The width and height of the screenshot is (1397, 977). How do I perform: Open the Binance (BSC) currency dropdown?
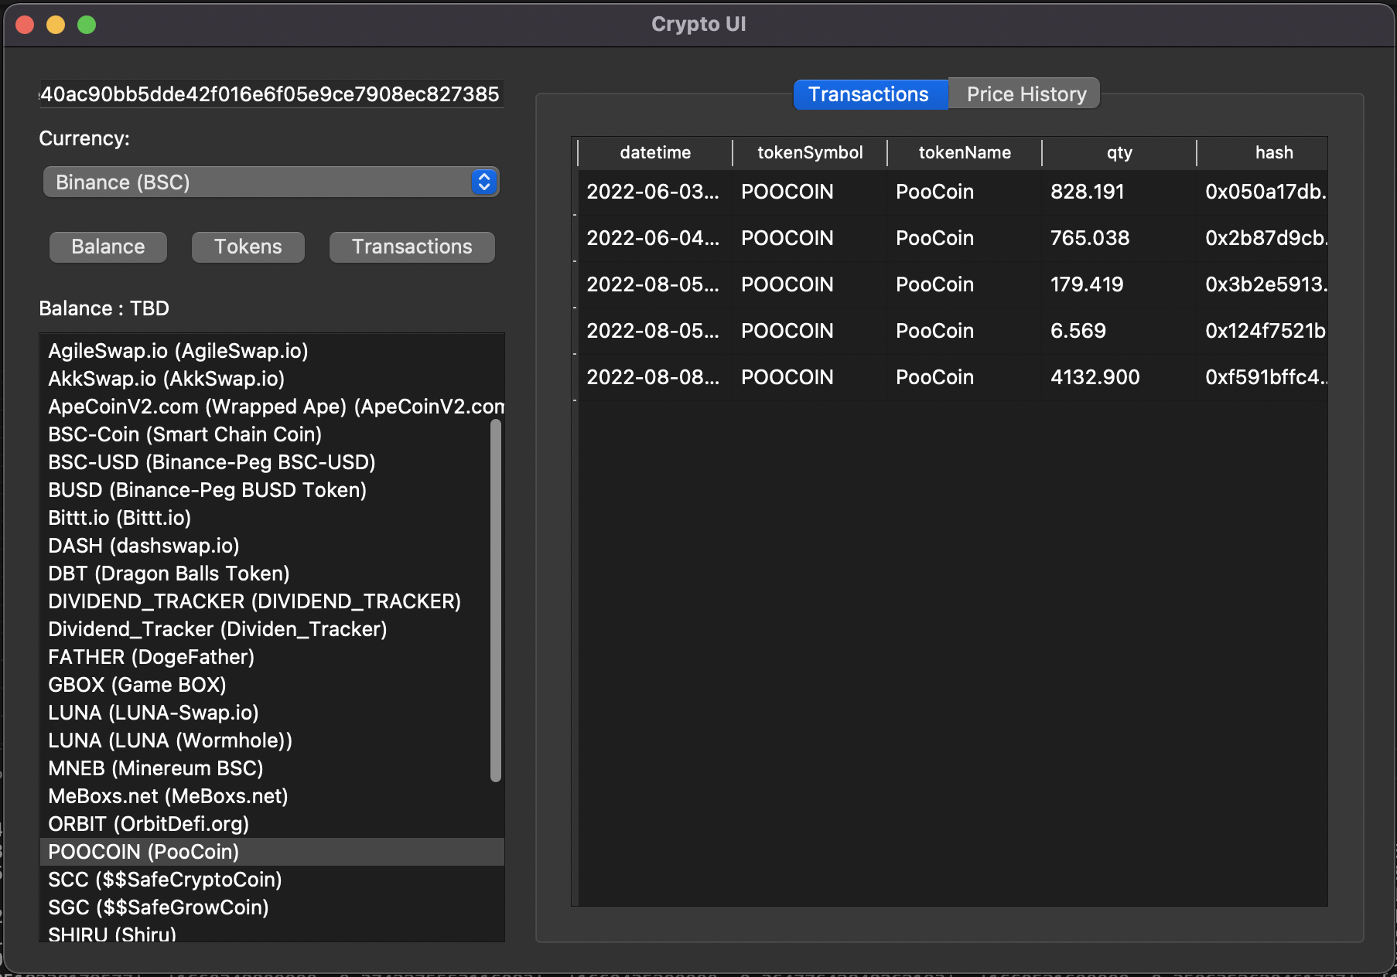point(271,182)
